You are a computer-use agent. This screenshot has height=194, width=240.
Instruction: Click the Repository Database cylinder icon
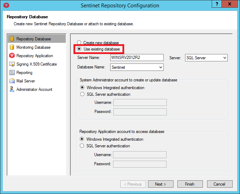12,39
